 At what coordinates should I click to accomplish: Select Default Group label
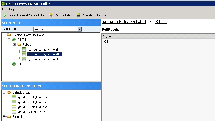click(21, 92)
